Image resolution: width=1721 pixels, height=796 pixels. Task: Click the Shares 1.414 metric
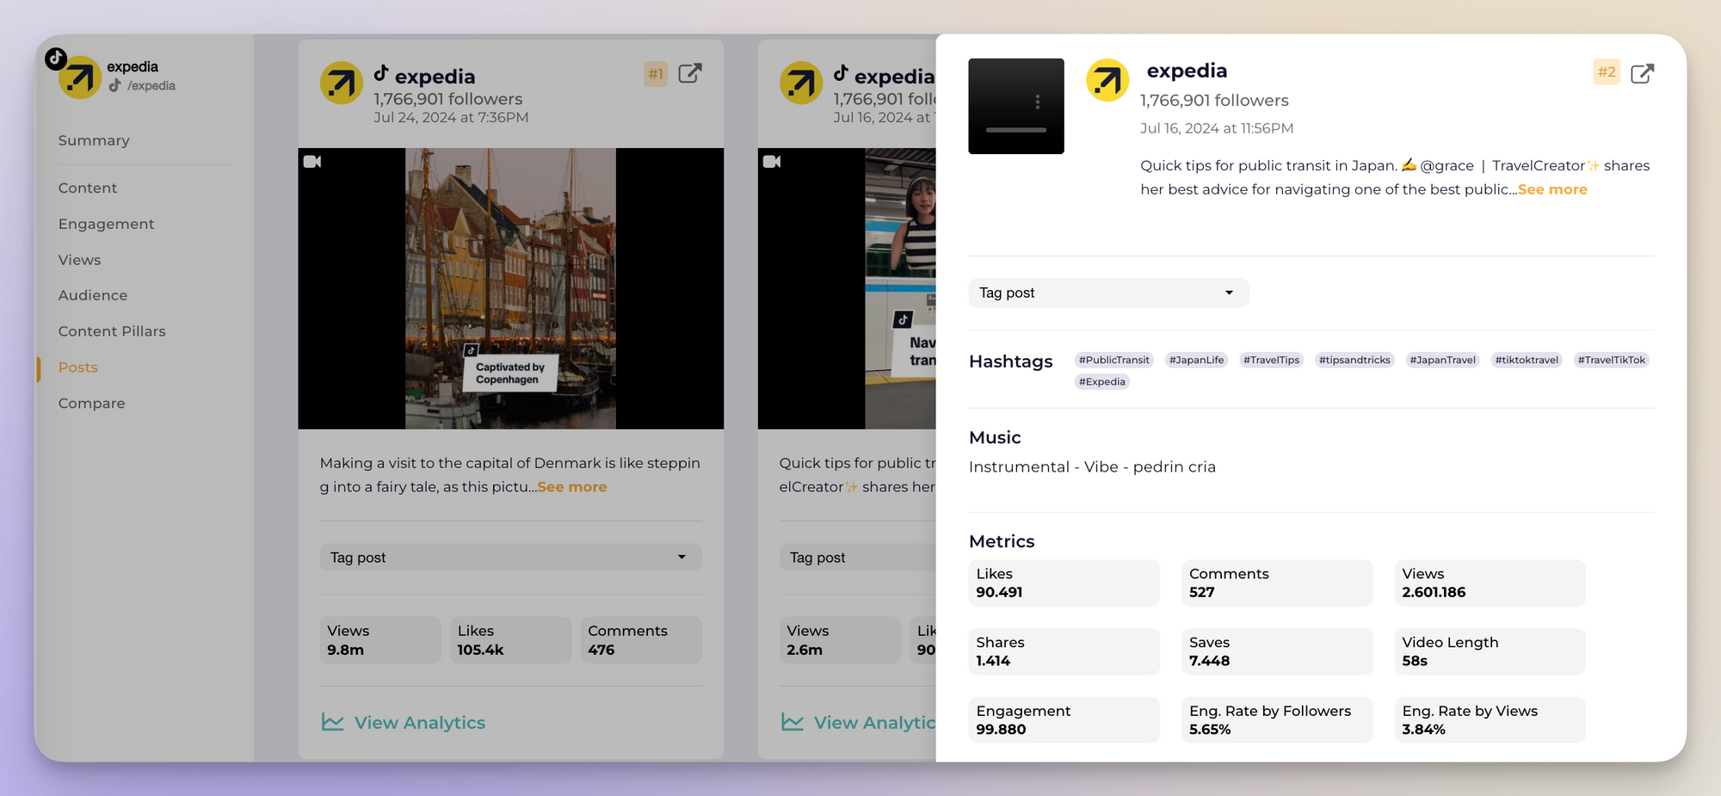1064,651
